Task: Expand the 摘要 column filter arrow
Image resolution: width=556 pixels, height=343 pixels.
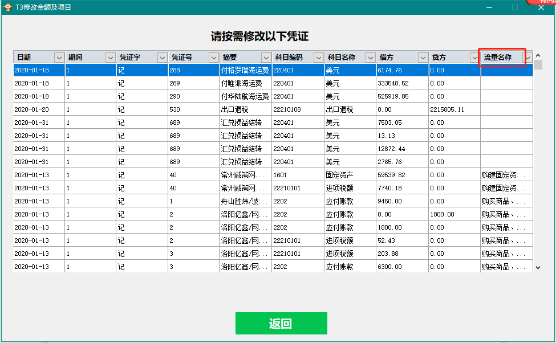Action: 266,58
